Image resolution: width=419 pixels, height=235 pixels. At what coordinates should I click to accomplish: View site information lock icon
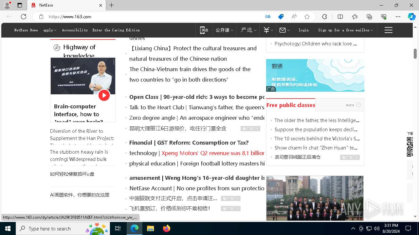click(41, 17)
